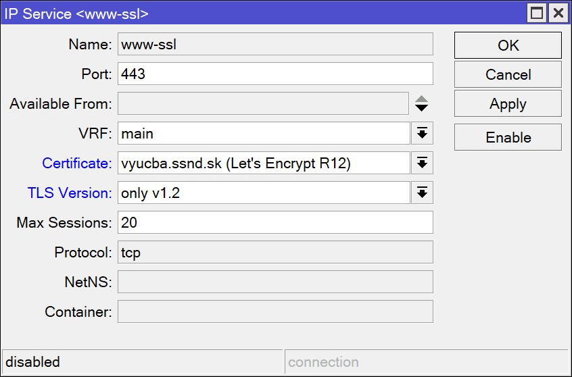Screen dimensions: 572x377
Task: Open the VRF dropdown list
Action: [422, 133]
